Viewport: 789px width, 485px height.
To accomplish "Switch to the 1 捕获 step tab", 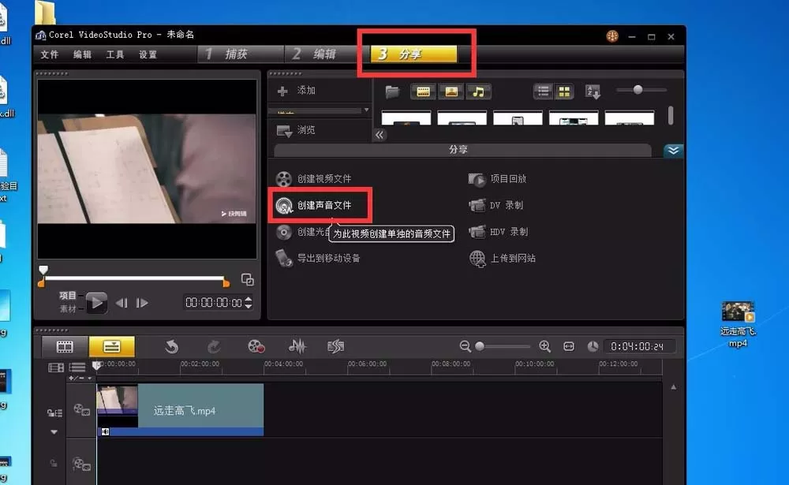I will 241,54.
